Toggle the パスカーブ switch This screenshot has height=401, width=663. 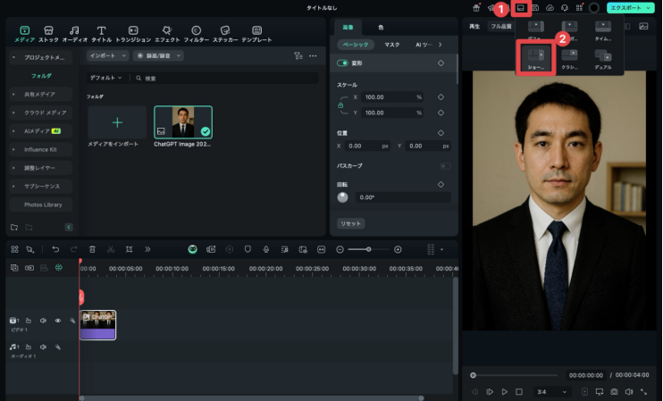[444, 166]
